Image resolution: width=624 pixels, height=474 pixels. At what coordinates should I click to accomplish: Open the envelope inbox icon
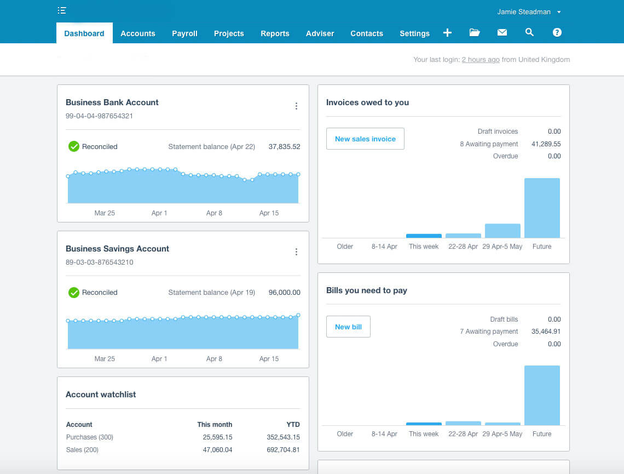click(502, 33)
